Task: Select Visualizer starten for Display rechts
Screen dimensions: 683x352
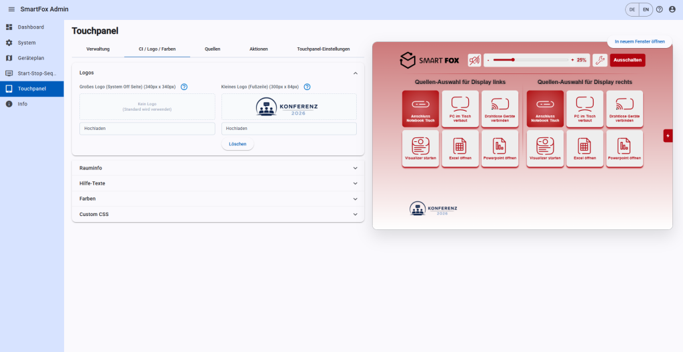Action: [545, 149]
